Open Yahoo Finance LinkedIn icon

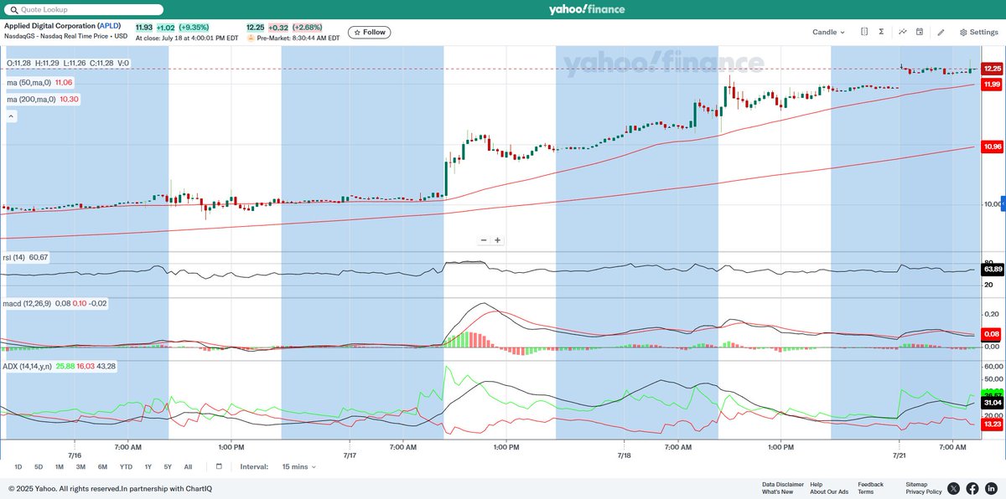(991, 488)
